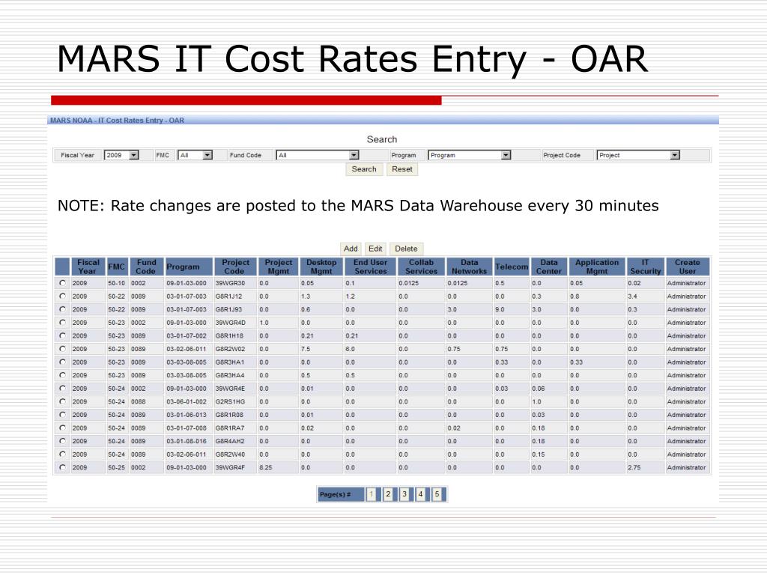767x575 pixels.
Task: Select radio button for project 39WGR30 row
Action: [63, 282]
